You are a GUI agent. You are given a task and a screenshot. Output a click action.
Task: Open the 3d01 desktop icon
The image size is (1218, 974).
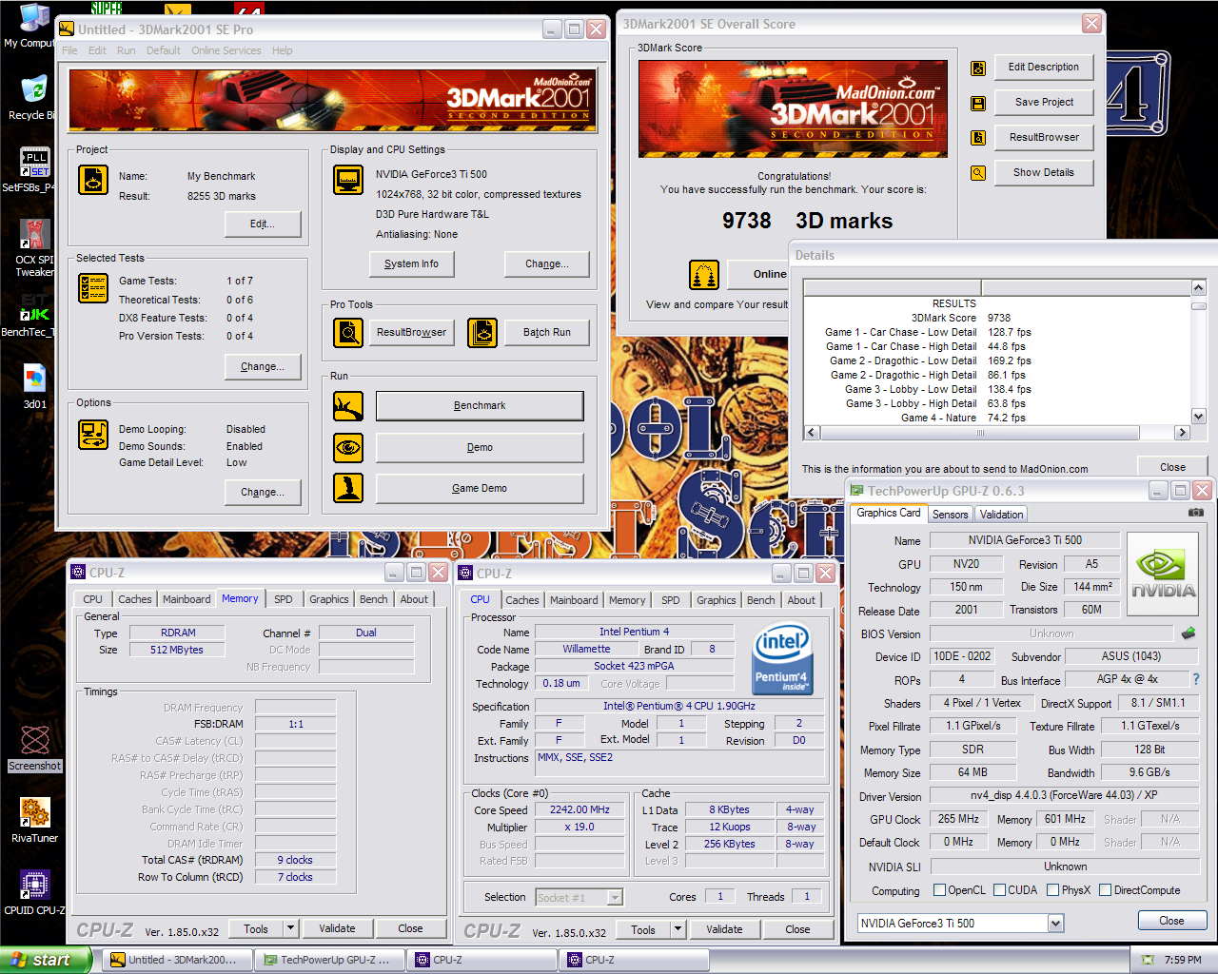(x=35, y=385)
